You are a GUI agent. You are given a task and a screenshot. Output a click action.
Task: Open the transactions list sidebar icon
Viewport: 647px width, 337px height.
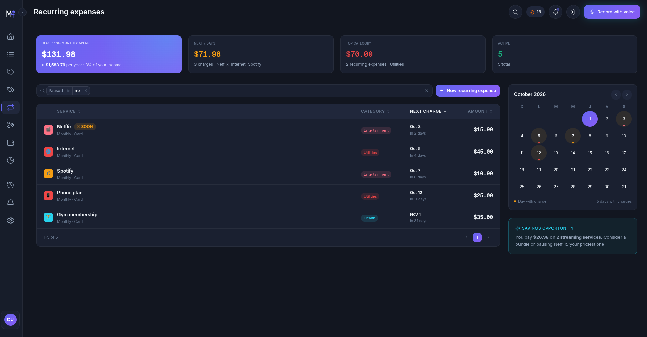coord(11,54)
